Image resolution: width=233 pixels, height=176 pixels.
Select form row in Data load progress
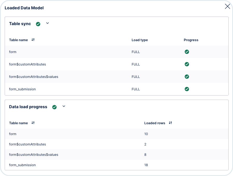click(x=117, y=134)
